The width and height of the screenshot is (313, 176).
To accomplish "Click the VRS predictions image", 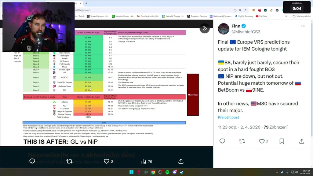I will pos(106,87).
